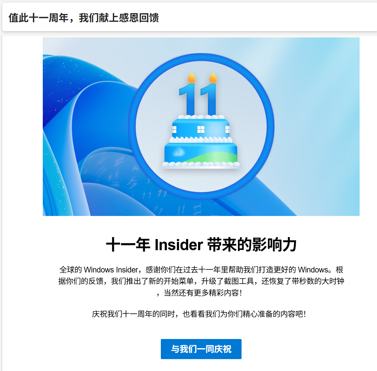
Task: Click the left-edge Windows logo on cake's top tier
Action: [x=174, y=130]
